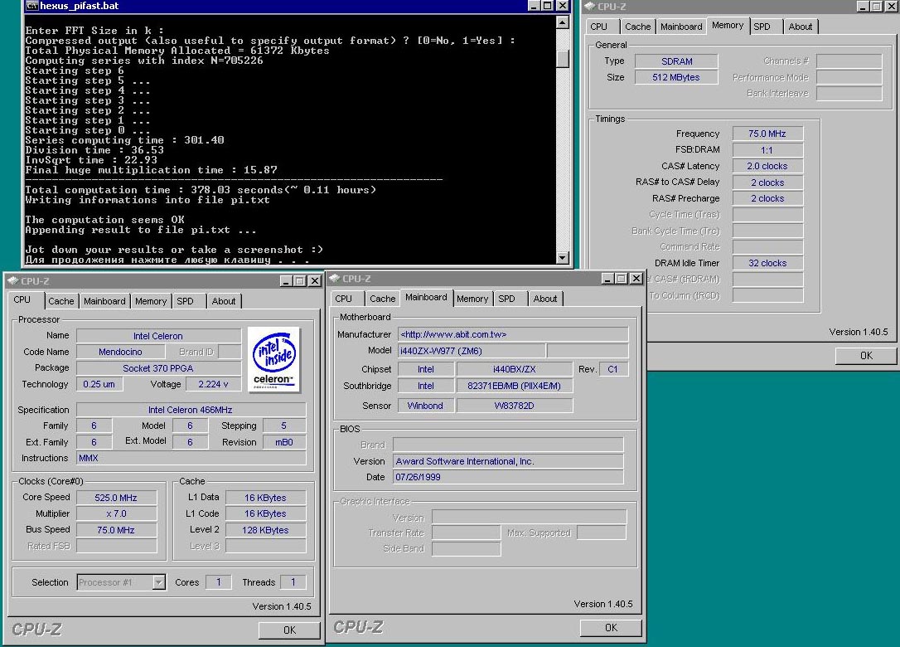Click console scrollbar up arrow
The image size is (900, 647).
(x=563, y=22)
